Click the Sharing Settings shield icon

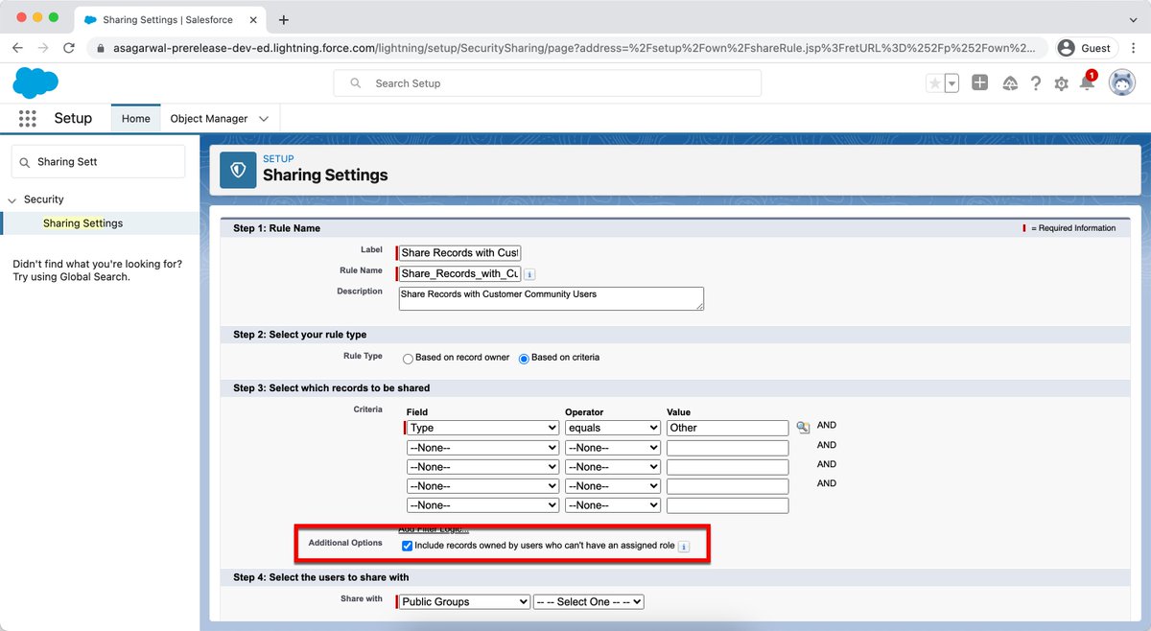tap(238, 169)
